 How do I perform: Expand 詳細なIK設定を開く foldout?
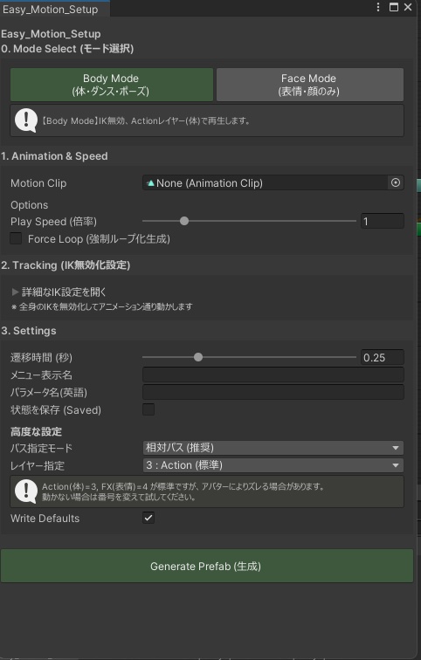(59, 292)
